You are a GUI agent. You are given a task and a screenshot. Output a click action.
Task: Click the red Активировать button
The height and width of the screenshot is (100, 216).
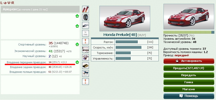click(x=189, y=61)
